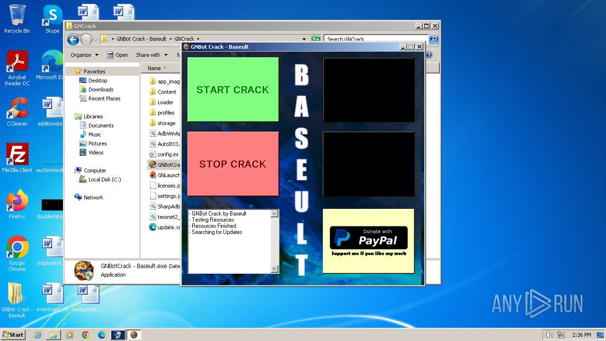Select Computer in navigation pane
The height and width of the screenshot is (341, 606).
tap(95, 170)
